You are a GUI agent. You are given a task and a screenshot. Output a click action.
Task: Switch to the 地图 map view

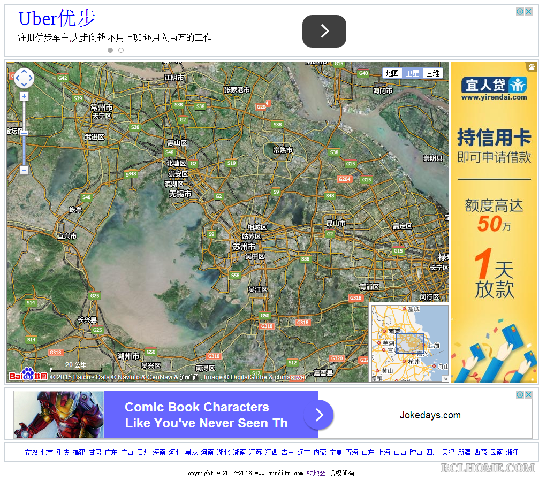pyautogui.click(x=392, y=73)
